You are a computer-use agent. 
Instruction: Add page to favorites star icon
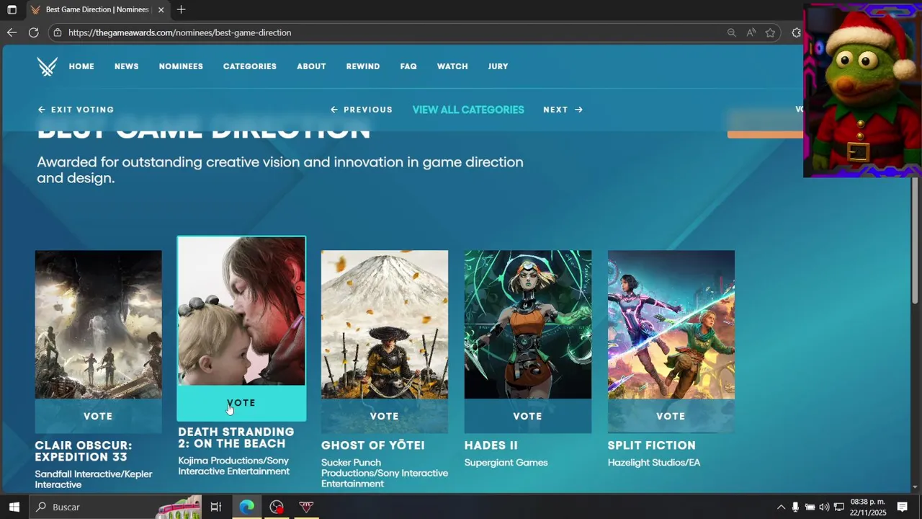point(770,32)
